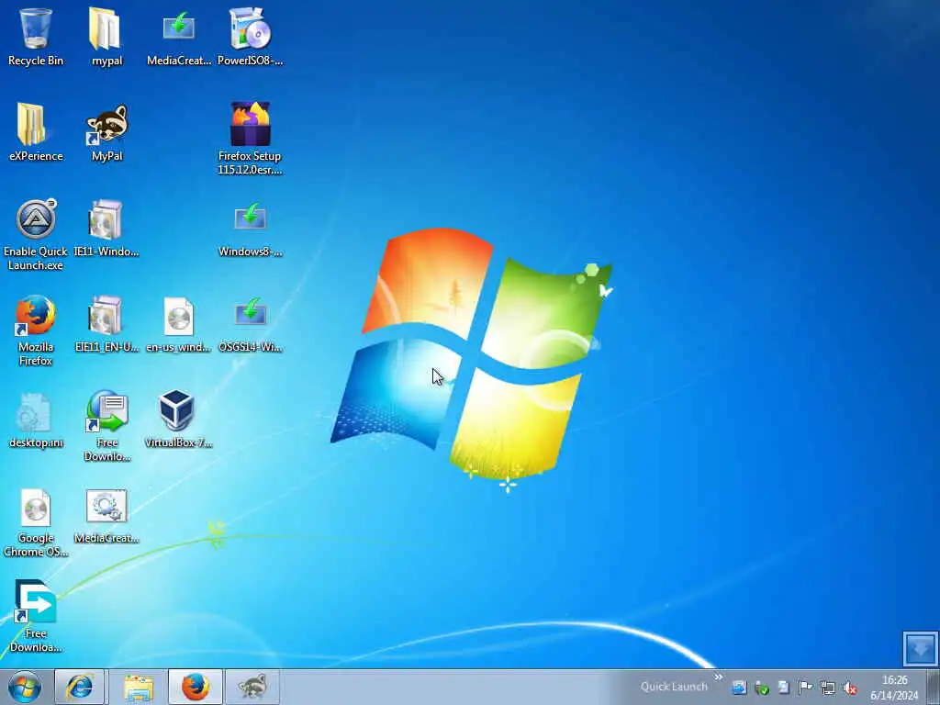Select the MyPal raccoon shortcut on desktop
The image size is (940, 705).
106,132
